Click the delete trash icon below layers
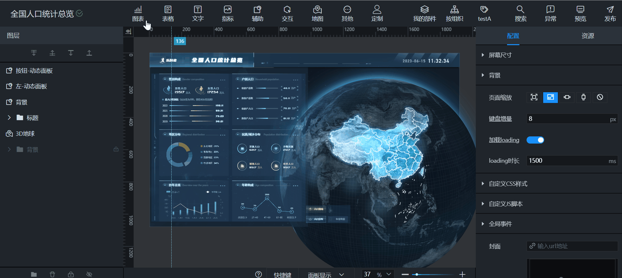This screenshot has height=278, width=622. pos(52,274)
